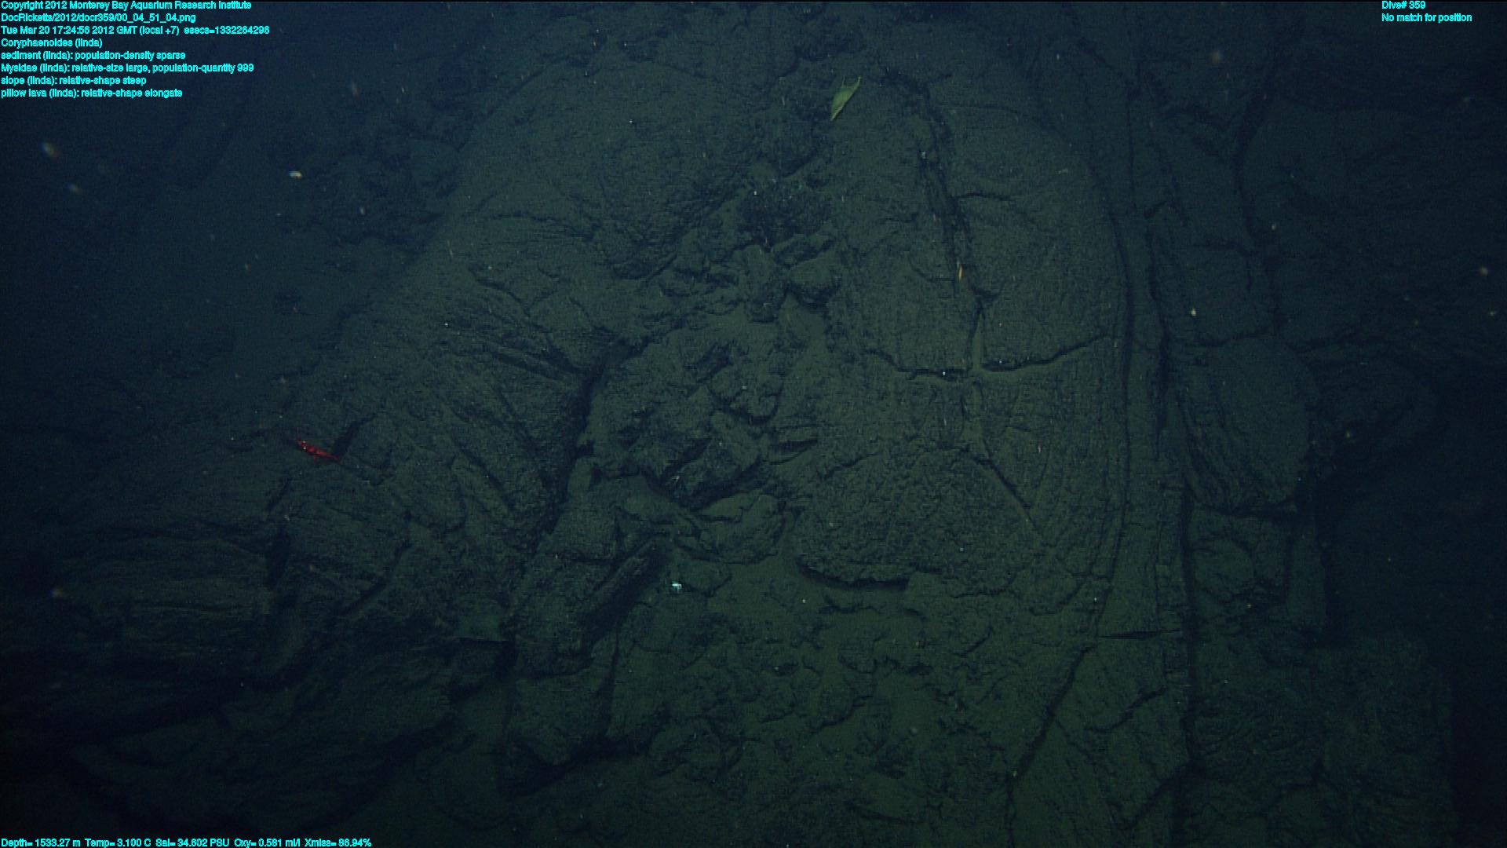
Task: Click the small white object on the lava
Action: coord(677,585)
